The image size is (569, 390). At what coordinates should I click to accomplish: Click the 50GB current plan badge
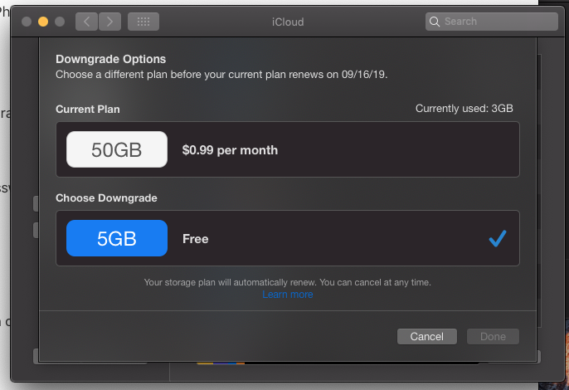pyautogui.click(x=117, y=150)
